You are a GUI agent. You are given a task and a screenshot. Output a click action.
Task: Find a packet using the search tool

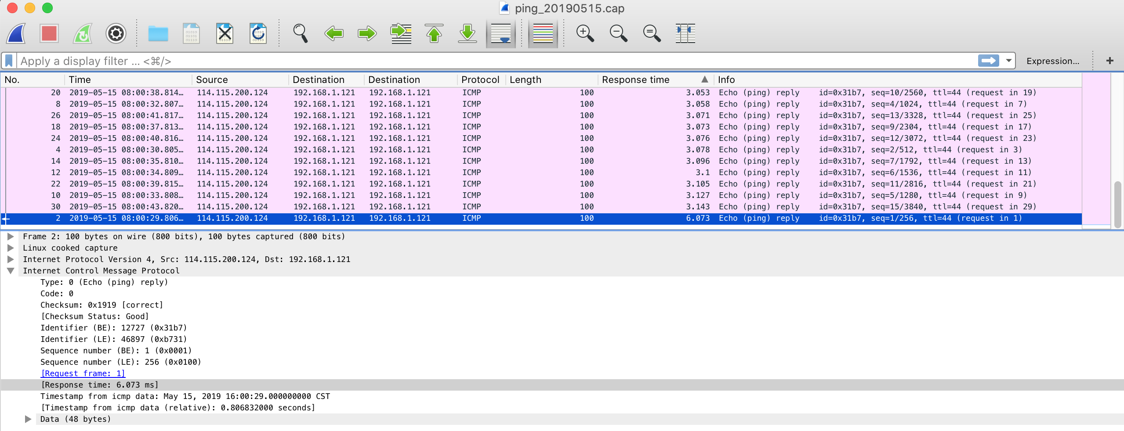click(301, 33)
